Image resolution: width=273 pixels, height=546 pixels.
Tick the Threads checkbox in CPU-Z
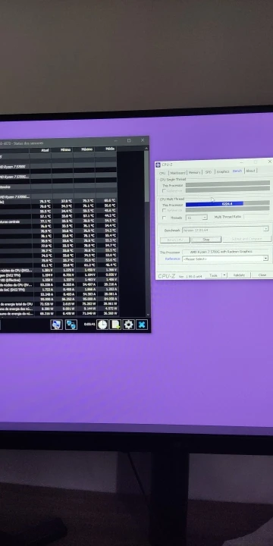point(164,218)
